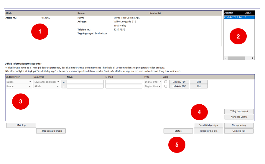Click the Status column header in the list
The image size is (265, 164).
click(248, 13)
